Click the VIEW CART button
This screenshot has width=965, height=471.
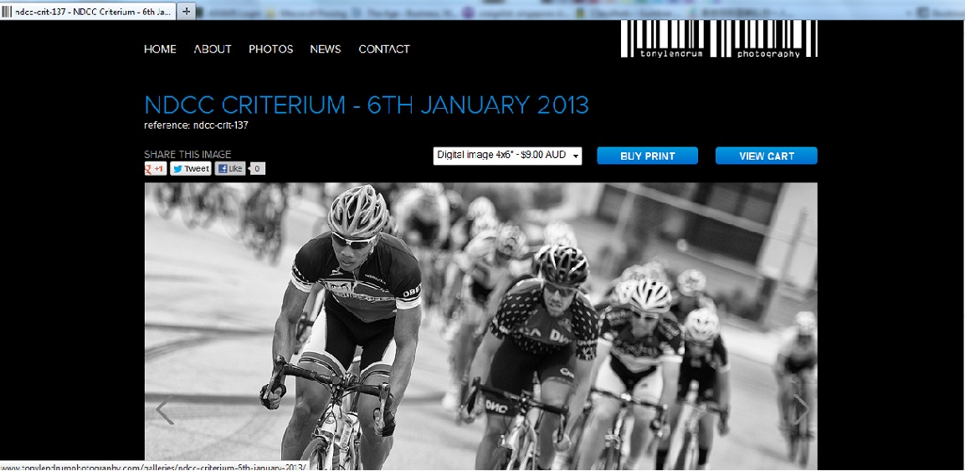coord(766,156)
